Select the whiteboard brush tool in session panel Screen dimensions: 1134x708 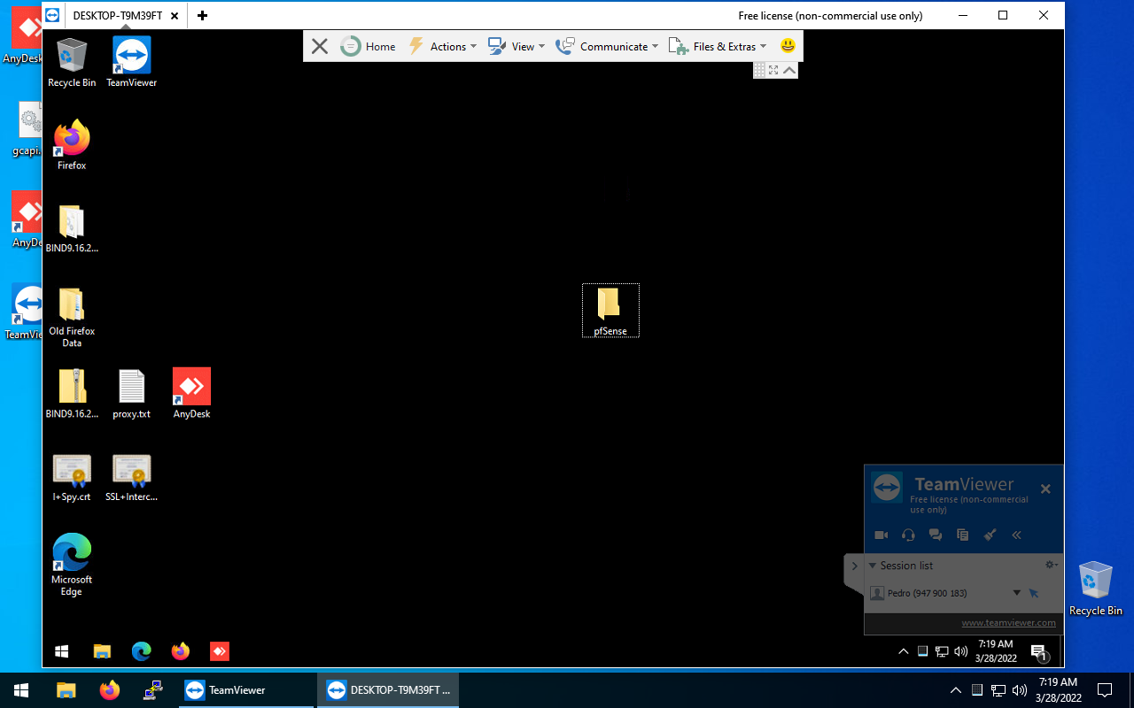point(990,535)
